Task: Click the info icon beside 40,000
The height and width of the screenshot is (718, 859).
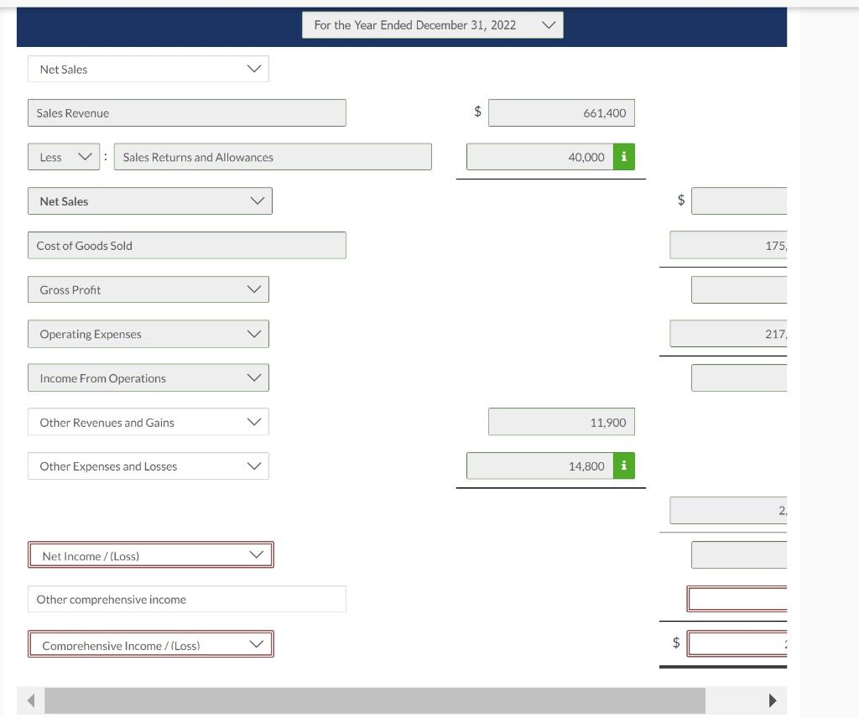Action: pos(624,157)
